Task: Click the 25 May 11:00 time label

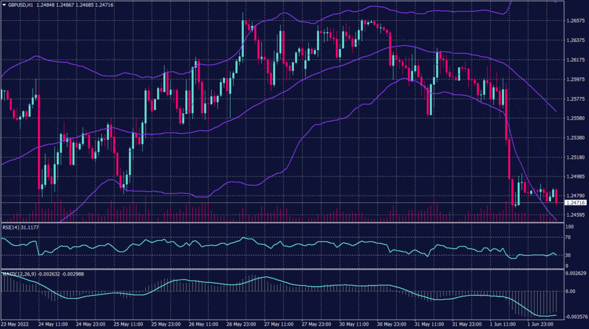Action: click(x=128, y=324)
